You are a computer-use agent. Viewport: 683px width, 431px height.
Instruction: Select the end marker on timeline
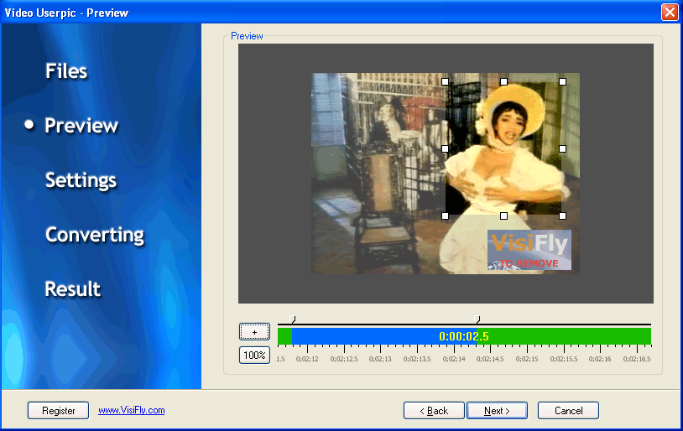(x=477, y=319)
